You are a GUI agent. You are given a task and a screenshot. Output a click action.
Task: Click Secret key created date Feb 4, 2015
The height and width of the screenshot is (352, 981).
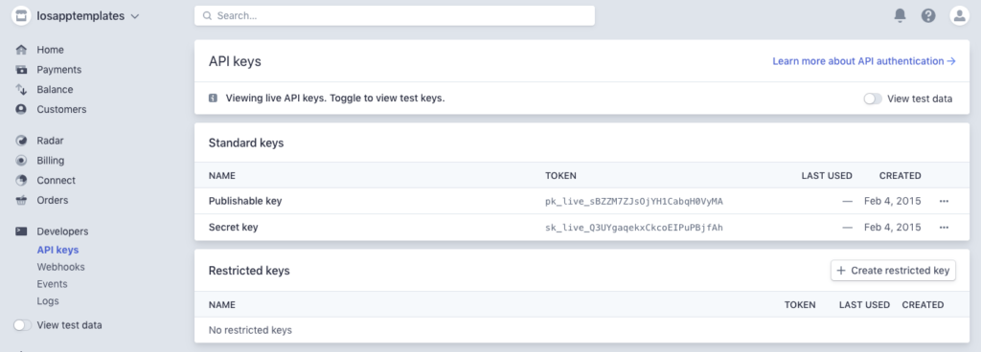[892, 228]
